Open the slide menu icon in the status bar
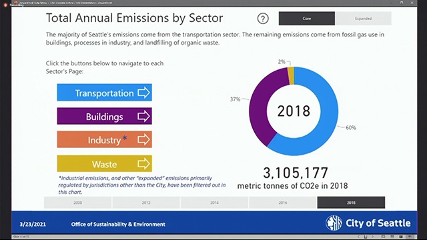 pos(366,237)
